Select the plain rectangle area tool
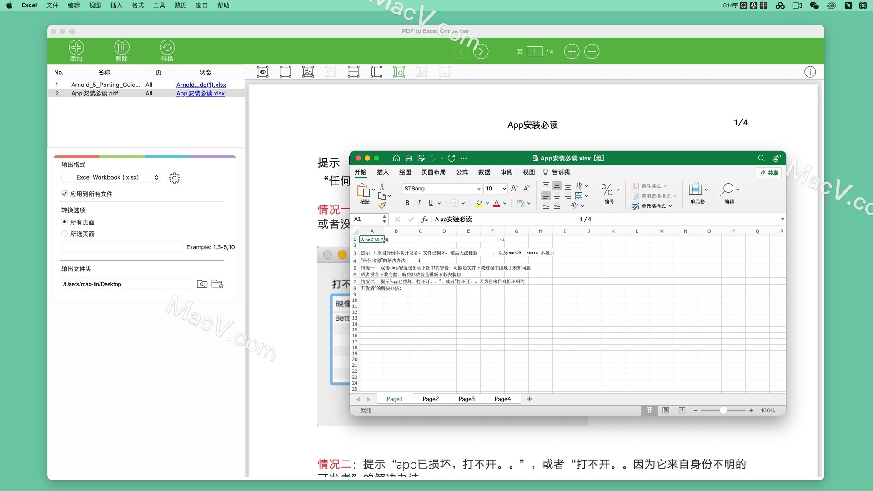 click(285, 72)
